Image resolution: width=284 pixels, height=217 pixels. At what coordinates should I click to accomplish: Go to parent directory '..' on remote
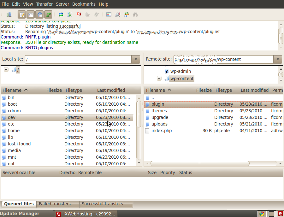(x=153, y=98)
